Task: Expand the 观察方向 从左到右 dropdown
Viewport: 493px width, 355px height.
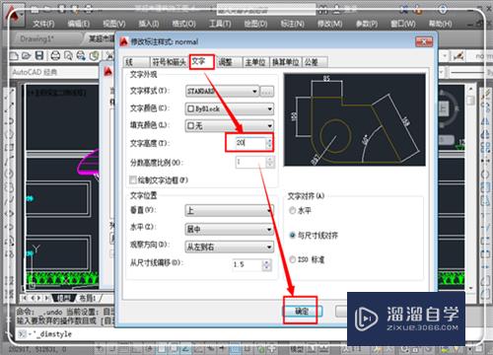Action: (269, 247)
